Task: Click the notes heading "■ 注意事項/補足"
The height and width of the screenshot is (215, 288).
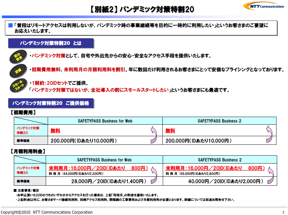Action: click(x=26, y=191)
